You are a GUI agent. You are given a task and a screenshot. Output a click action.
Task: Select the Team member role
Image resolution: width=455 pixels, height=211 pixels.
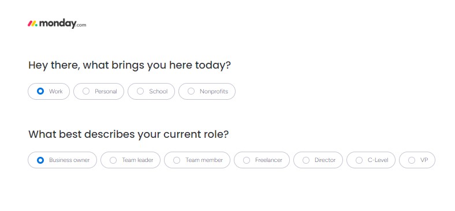click(197, 160)
